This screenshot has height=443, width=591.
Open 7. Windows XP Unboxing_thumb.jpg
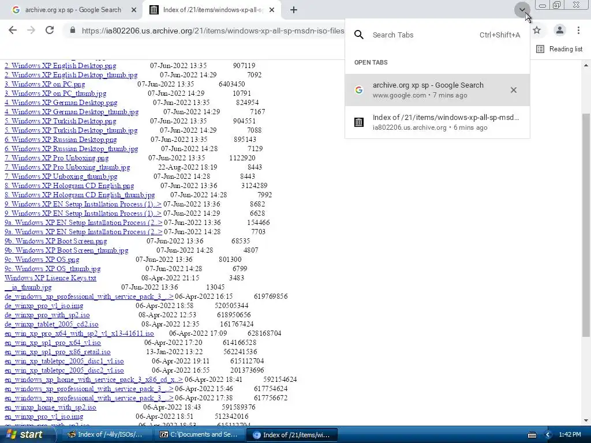(x=61, y=177)
